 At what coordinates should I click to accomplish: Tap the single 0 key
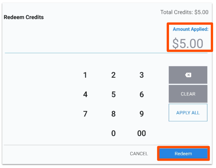[113, 133]
